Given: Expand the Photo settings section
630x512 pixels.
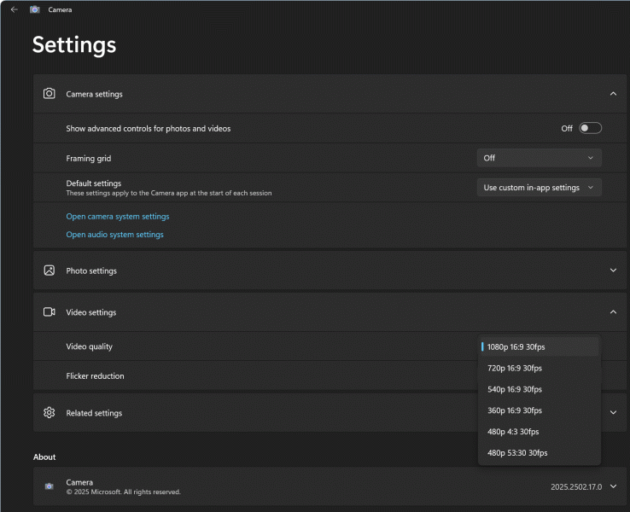Looking at the screenshot, I should pos(613,271).
